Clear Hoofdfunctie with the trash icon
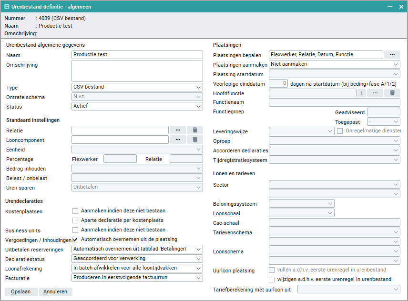 point(392,93)
